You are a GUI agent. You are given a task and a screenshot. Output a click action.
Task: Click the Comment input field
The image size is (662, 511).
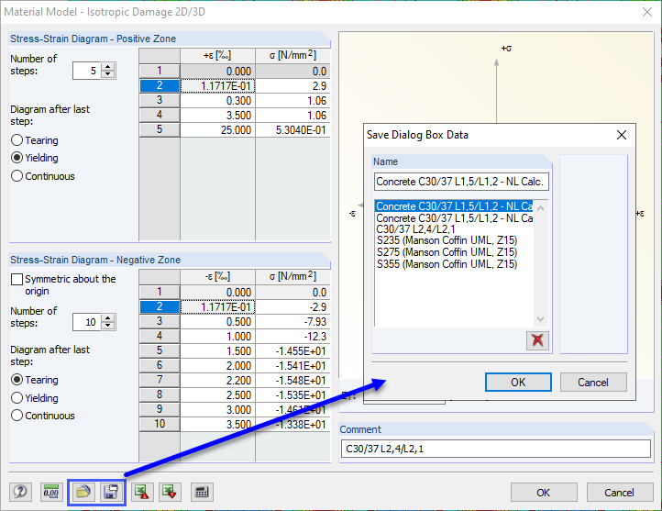click(496, 449)
